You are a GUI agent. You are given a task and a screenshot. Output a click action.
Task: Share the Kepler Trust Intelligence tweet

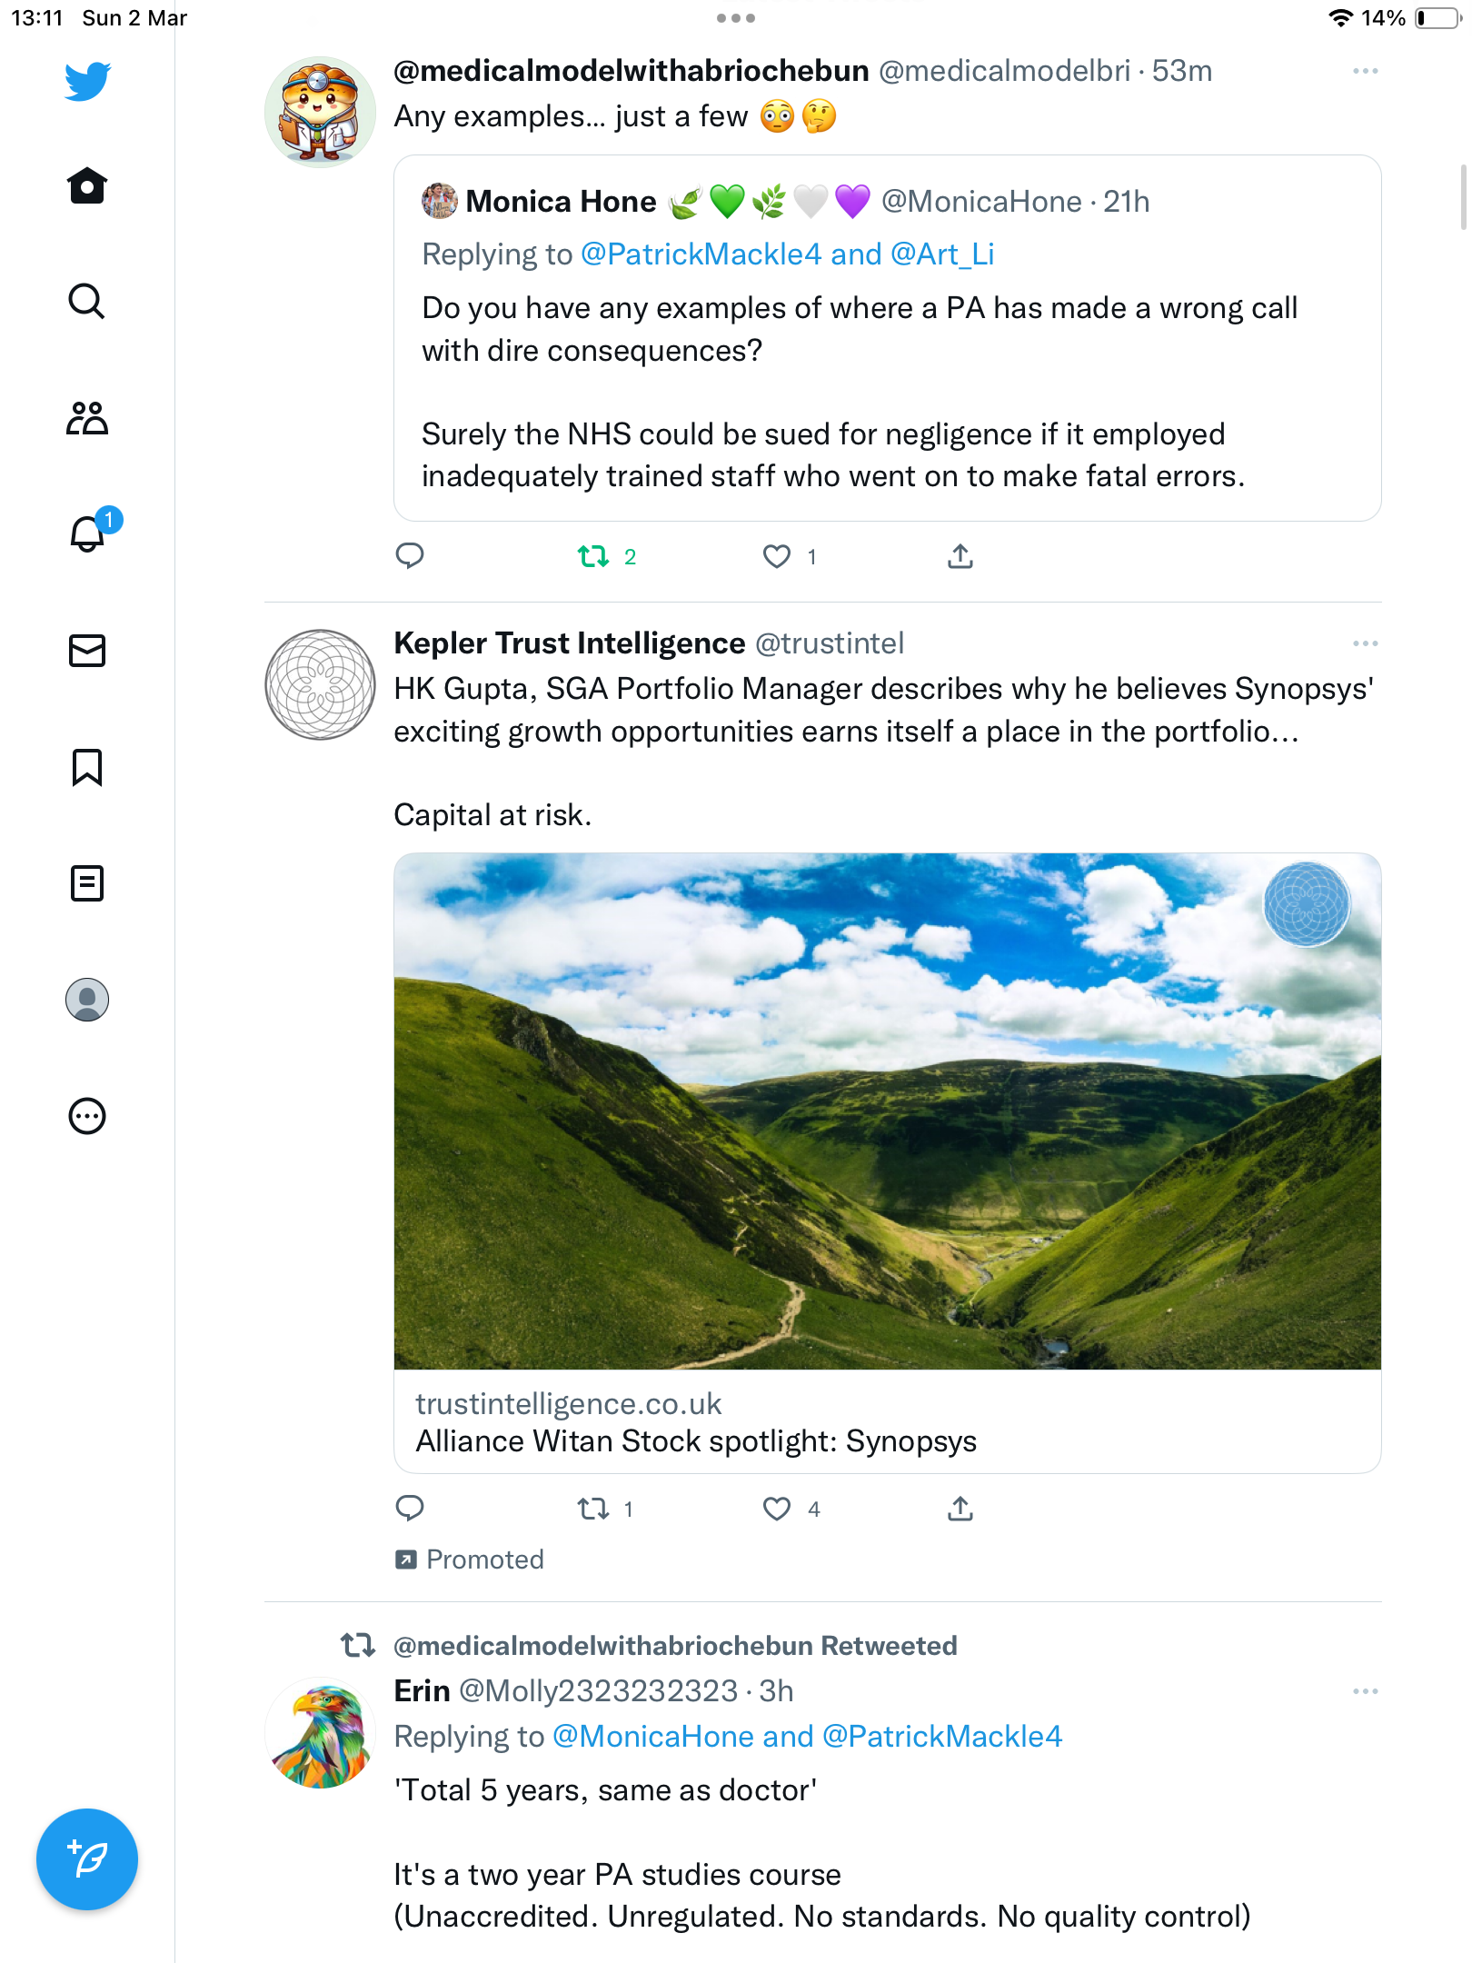point(960,1509)
